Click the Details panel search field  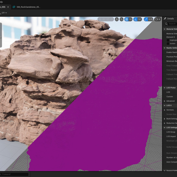(172, 24)
